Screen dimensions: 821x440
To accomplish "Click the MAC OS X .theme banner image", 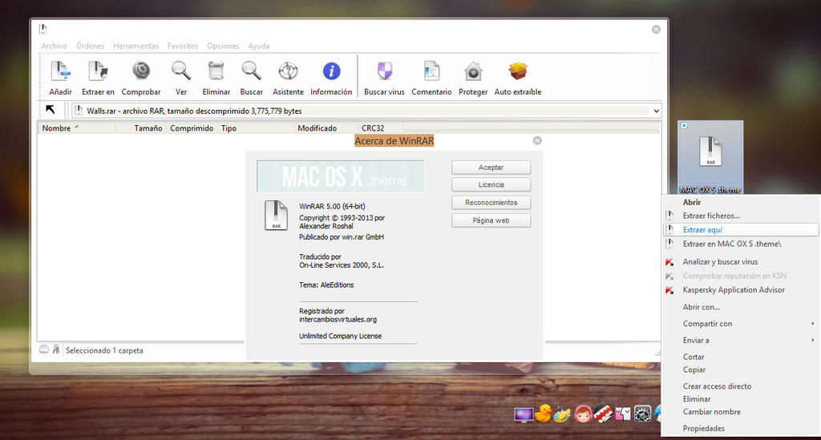I will (x=340, y=176).
